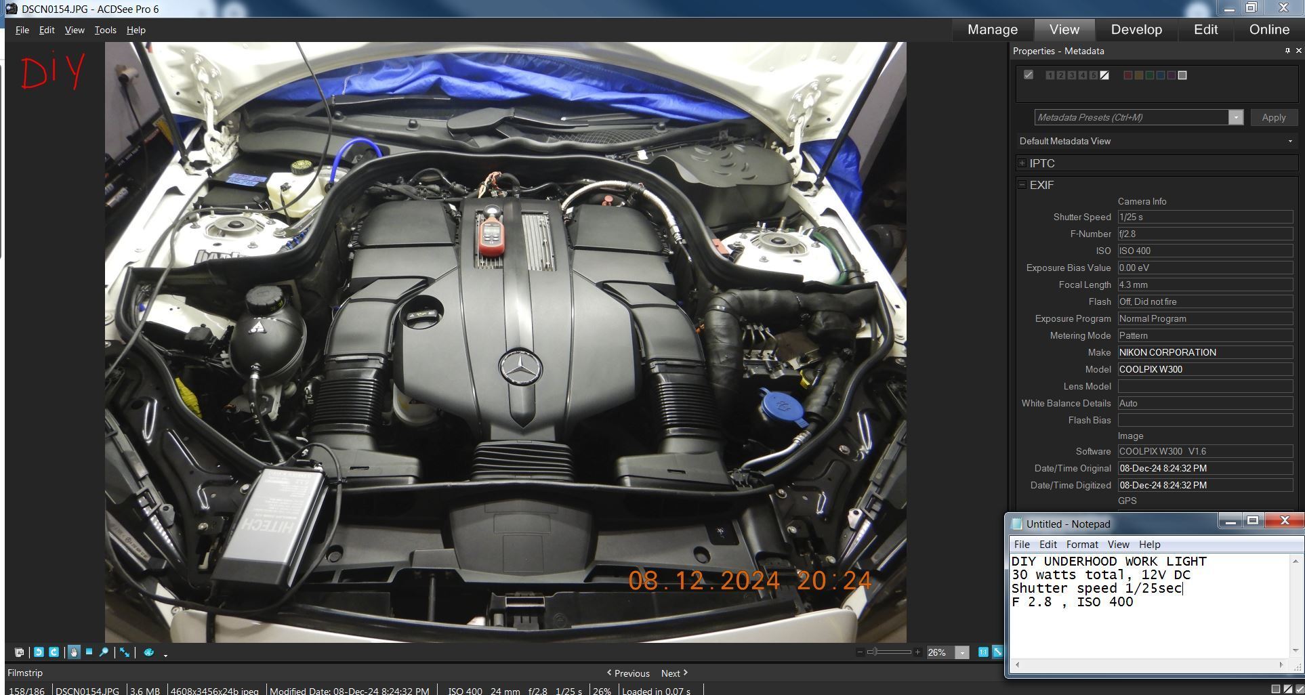Click the rotate left icon in bottom toolbar
The height and width of the screenshot is (695, 1305).
39,652
